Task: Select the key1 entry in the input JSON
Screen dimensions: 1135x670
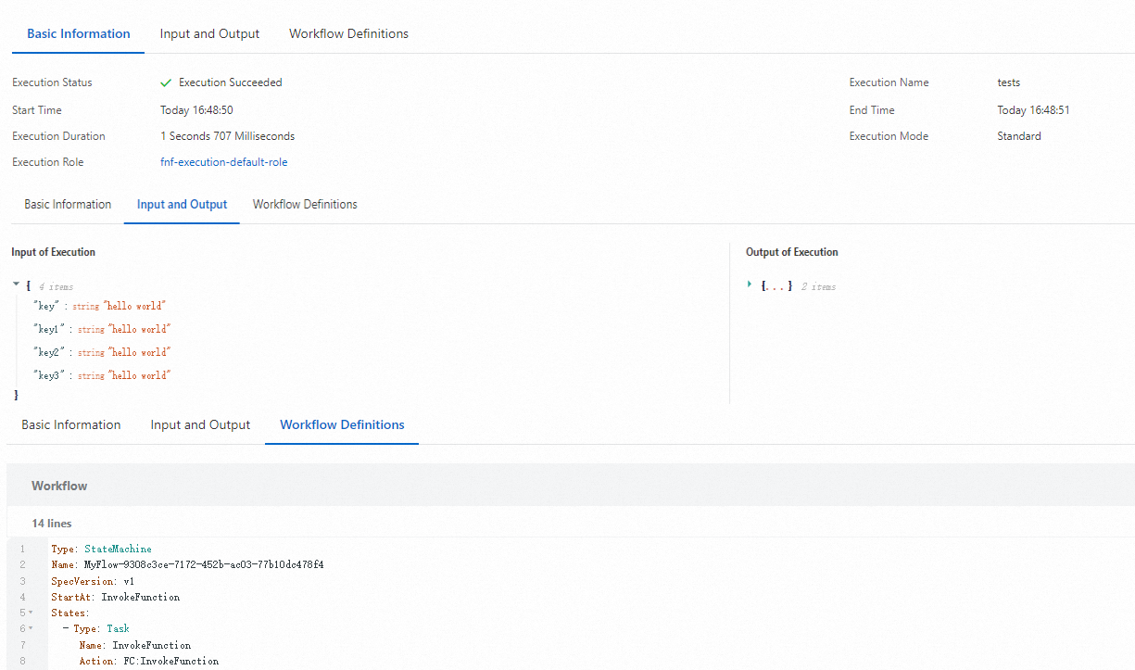Action: (x=48, y=329)
